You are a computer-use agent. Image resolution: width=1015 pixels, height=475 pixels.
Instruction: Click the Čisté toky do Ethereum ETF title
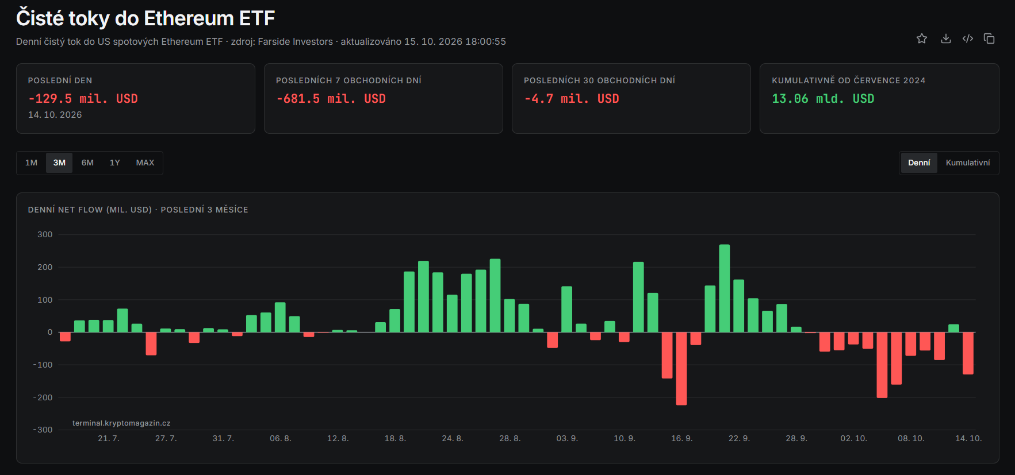[x=145, y=18]
